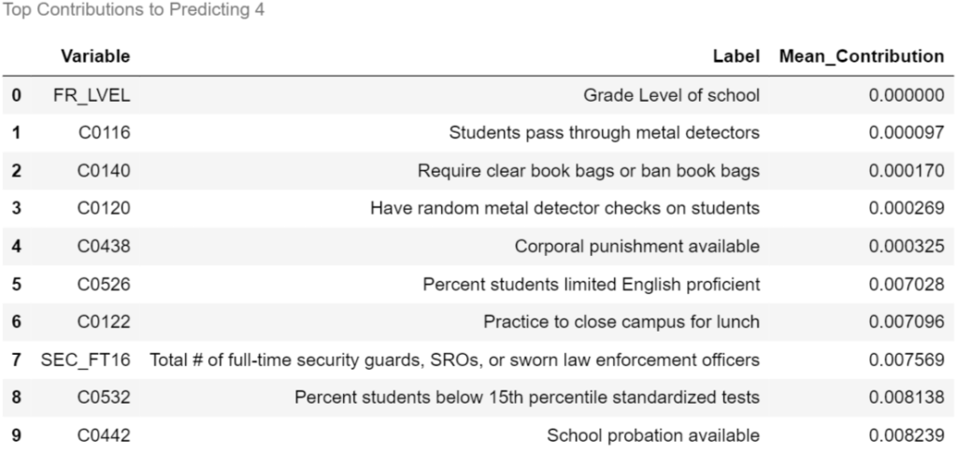This screenshot has height=453, width=957.
Task: Click the "School probation available" label
Action: click(x=652, y=435)
